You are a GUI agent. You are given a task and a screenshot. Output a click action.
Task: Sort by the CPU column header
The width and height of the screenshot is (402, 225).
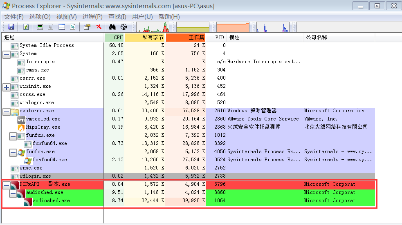click(115, 38)
